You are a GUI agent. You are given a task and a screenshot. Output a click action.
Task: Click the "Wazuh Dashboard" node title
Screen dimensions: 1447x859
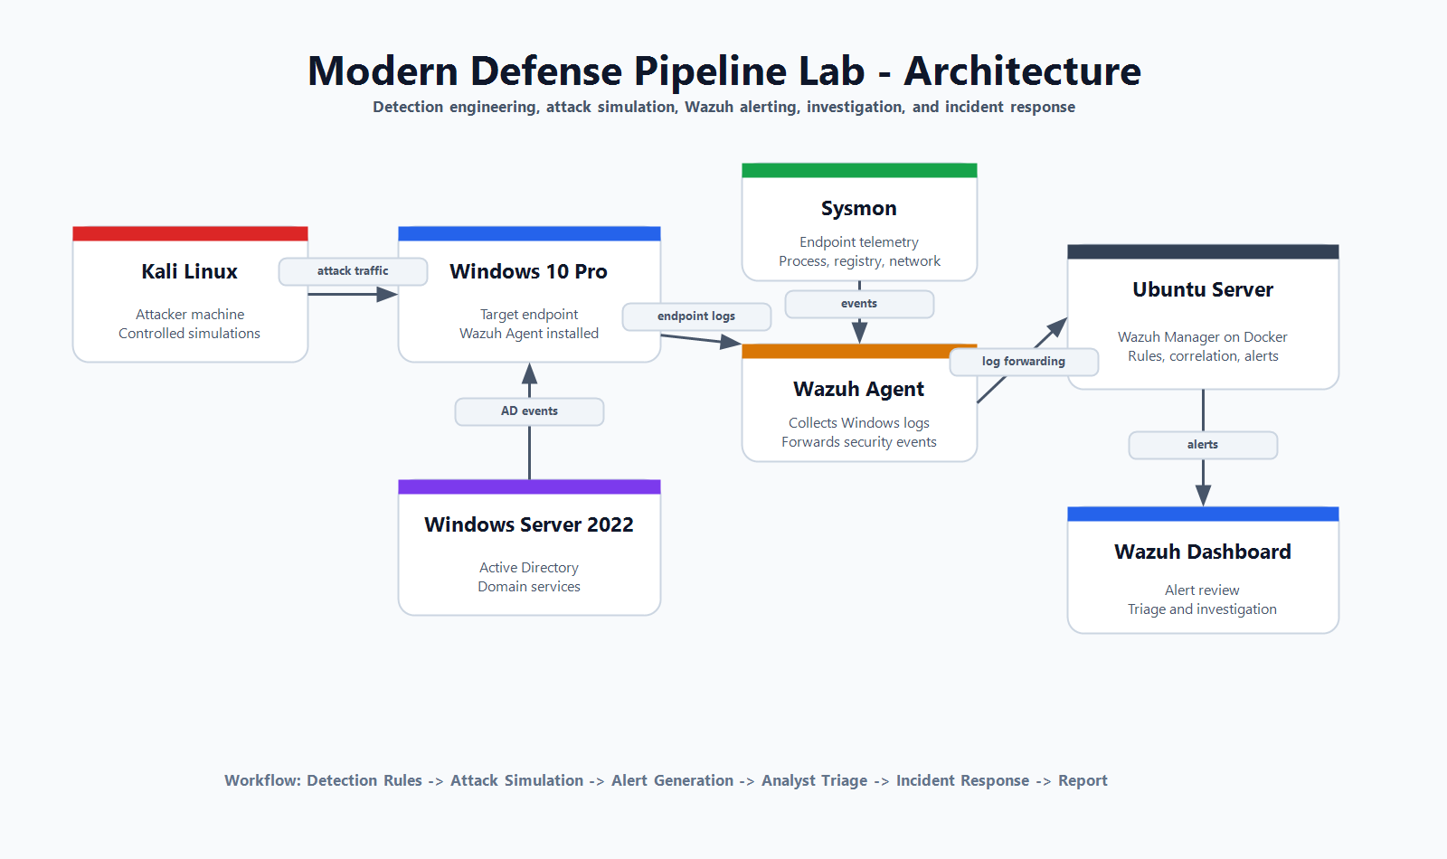pyautogui.click(x=1203, y=552)
